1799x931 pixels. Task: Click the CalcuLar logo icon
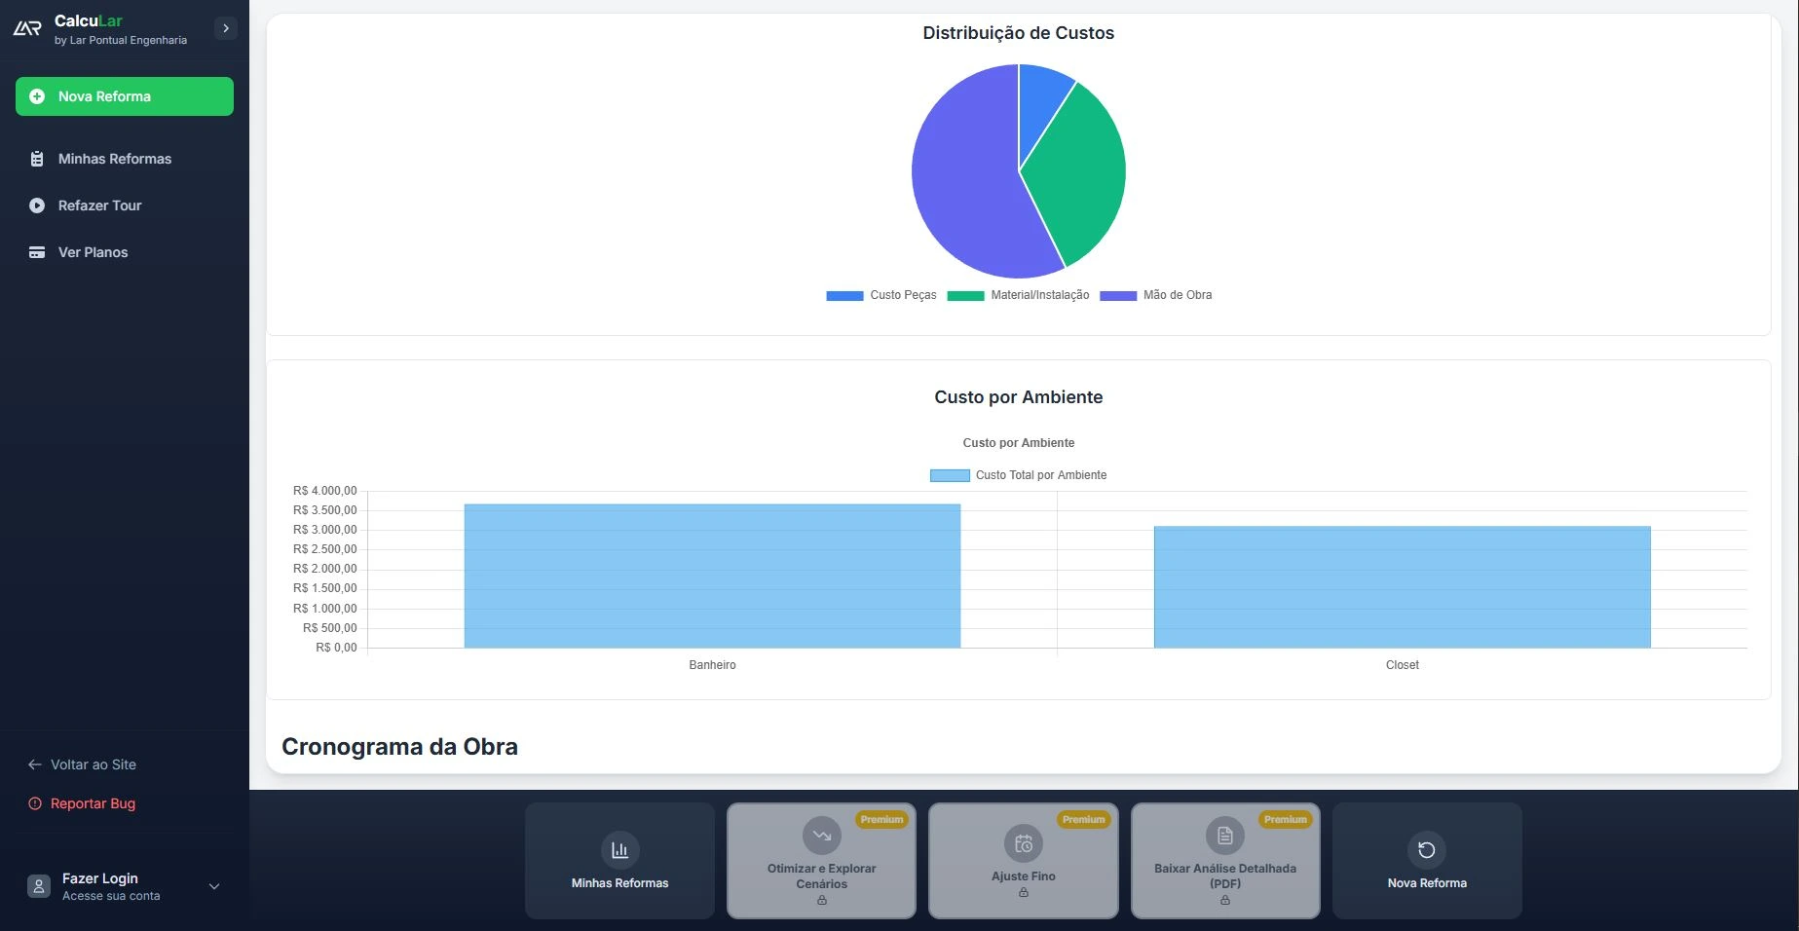[x=27, y=28]
